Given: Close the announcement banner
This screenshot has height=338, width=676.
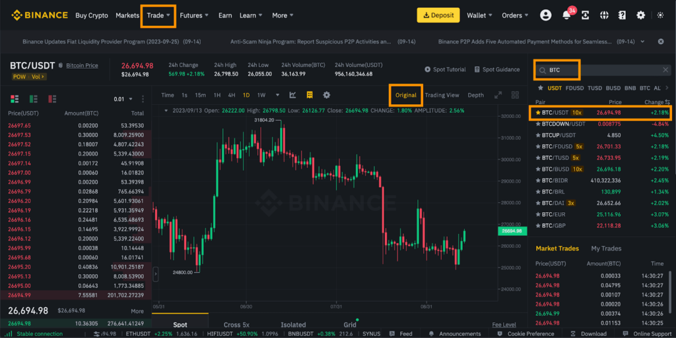Looking at the screenshot, I should click(x=660, y=42).
